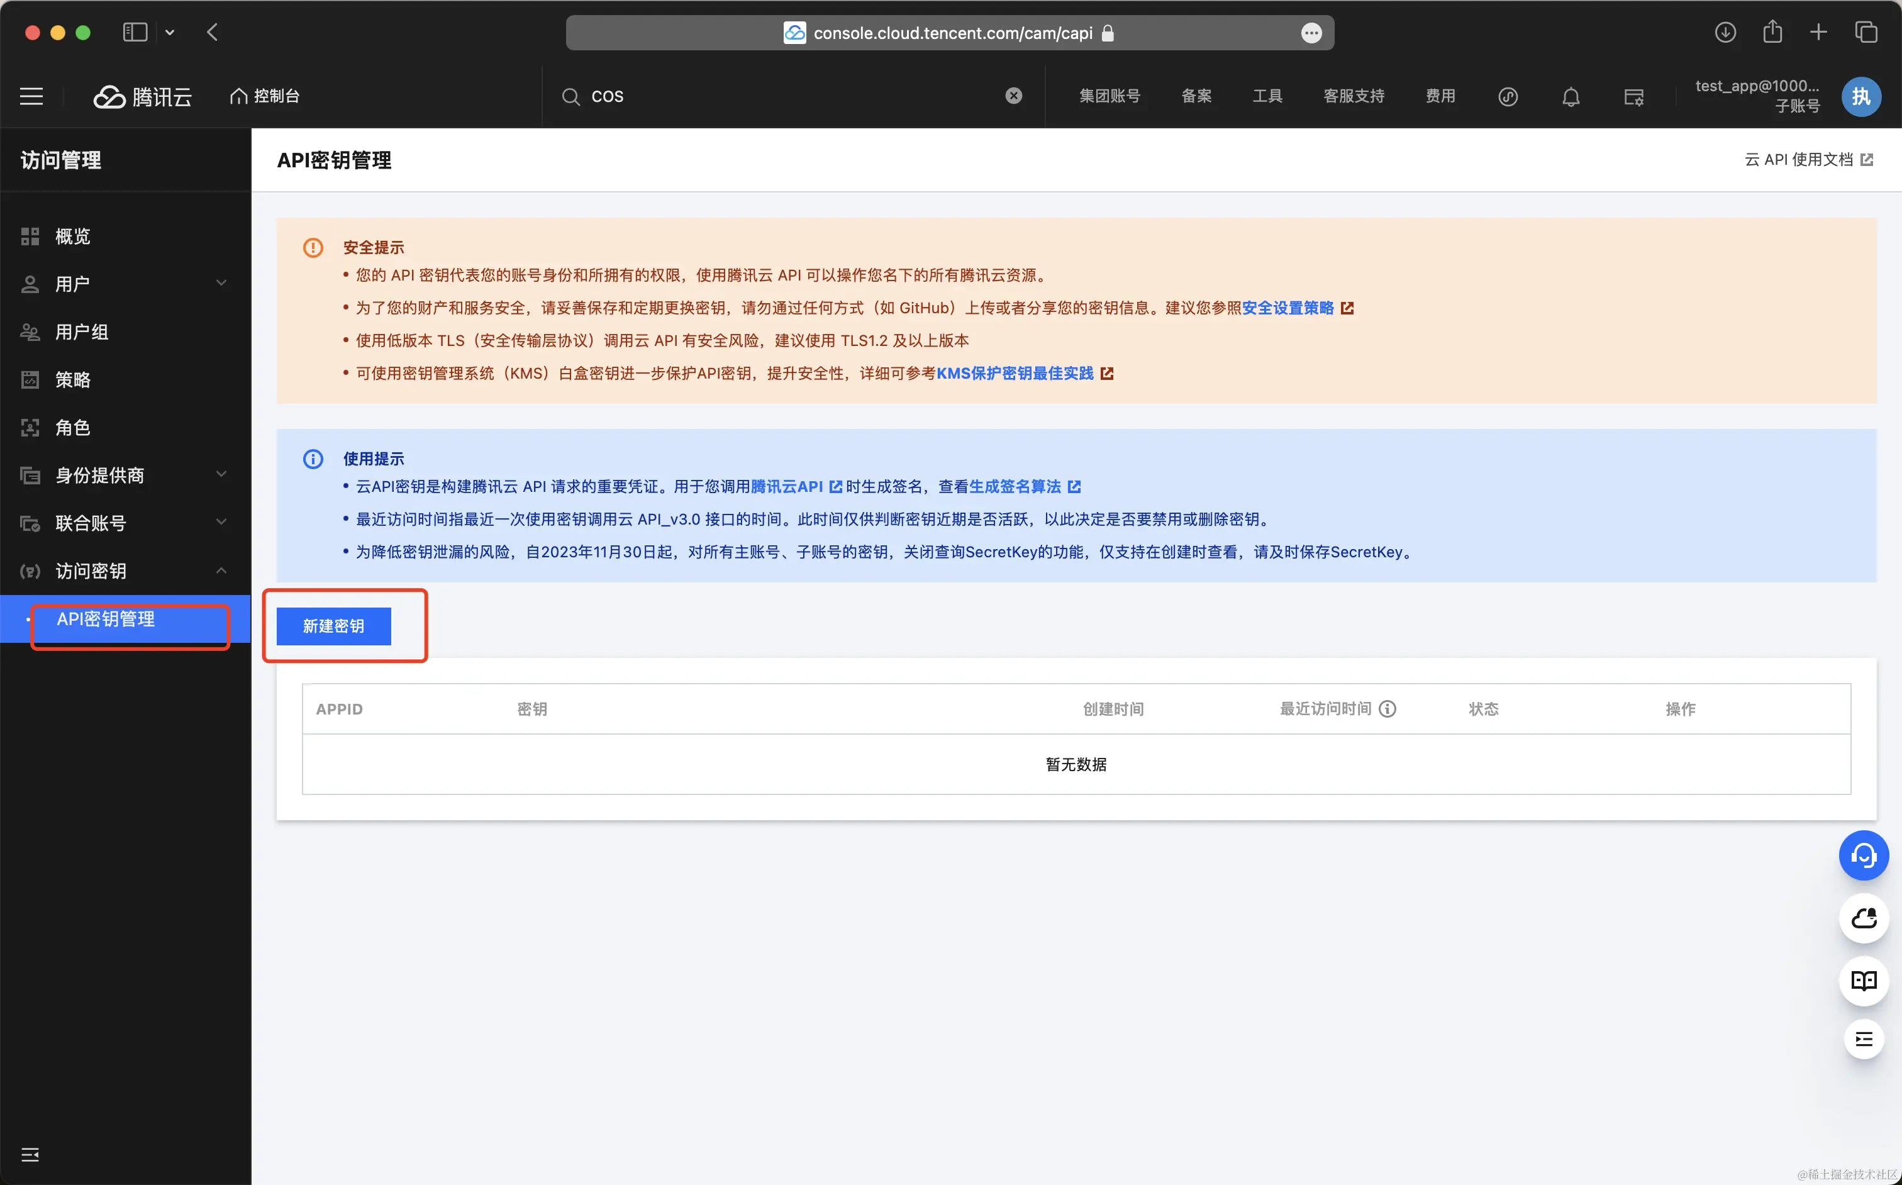Image resolution: width=1902 pixels, height=1185 pixels.
Task: Click the 暂无数据 empty table row
Action: pos(1076,764)
